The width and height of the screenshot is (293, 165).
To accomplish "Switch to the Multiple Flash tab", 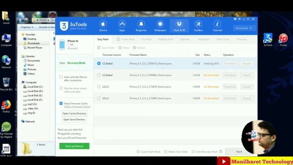I will coord(166,39).
